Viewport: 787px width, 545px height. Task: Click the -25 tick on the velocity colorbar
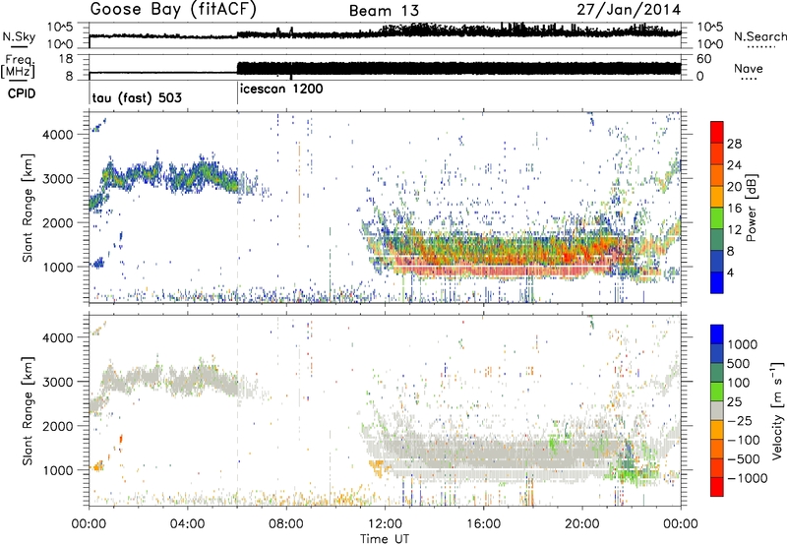pyautogui.click(x=740, y=421)
